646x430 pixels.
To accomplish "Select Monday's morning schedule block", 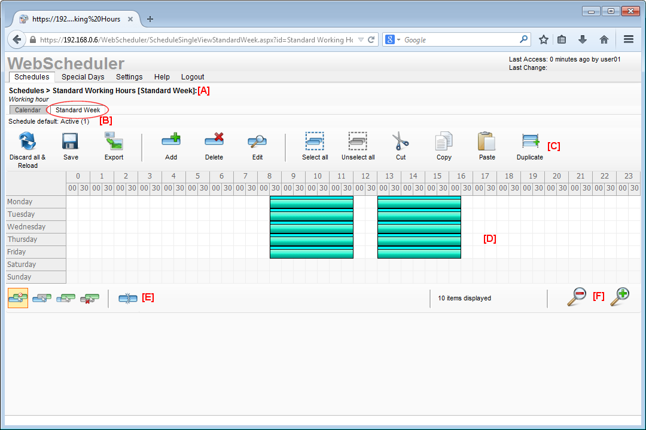I will pos(311,202).
